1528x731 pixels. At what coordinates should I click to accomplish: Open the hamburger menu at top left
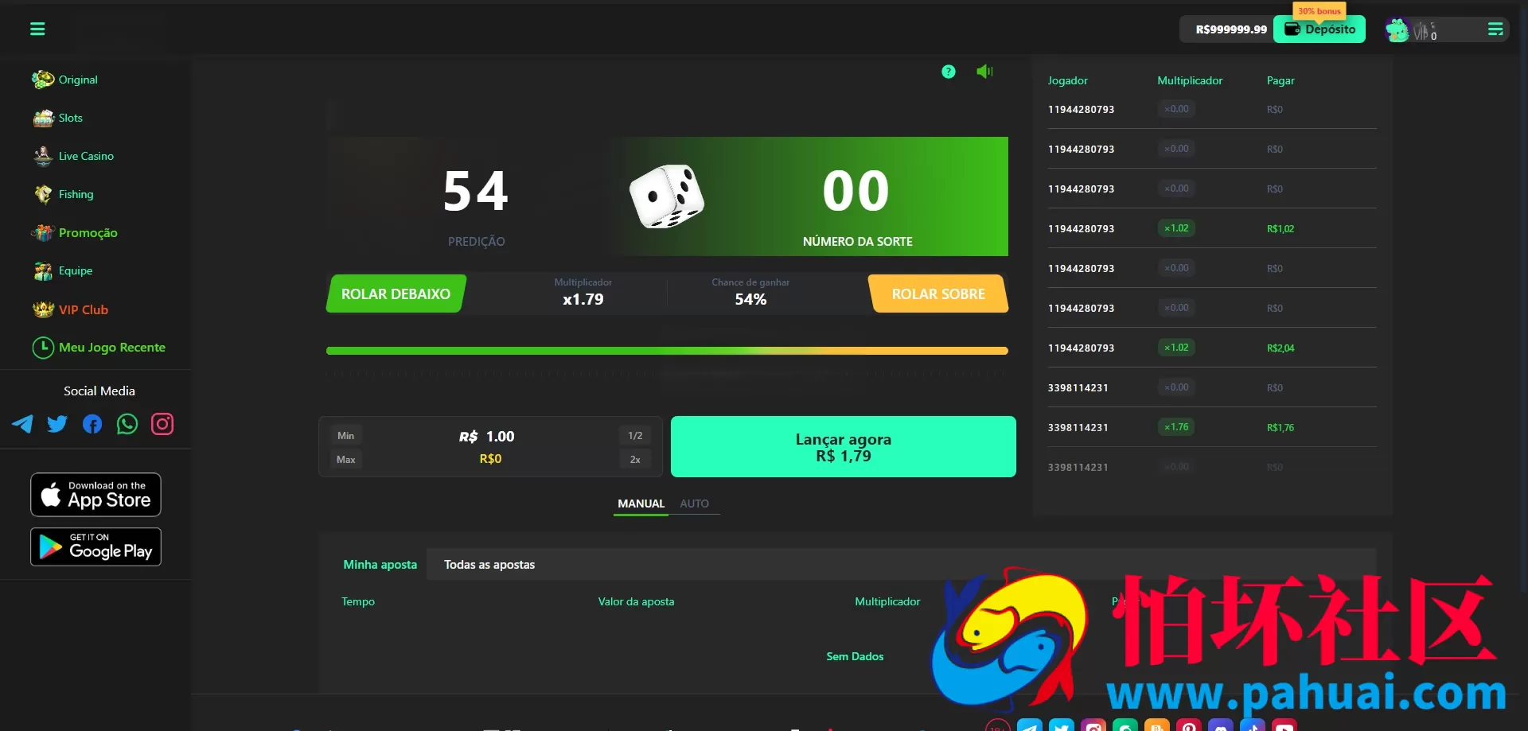37,29
